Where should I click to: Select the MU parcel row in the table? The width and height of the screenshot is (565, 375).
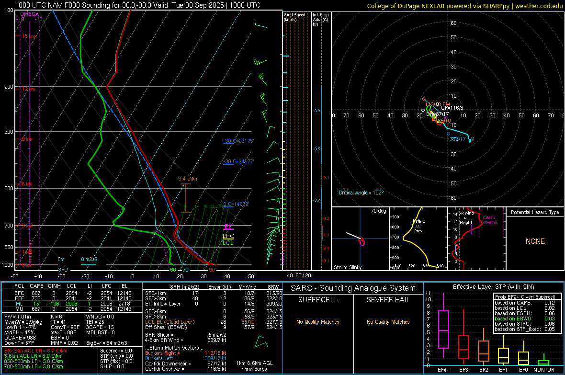tap(73, 308)
